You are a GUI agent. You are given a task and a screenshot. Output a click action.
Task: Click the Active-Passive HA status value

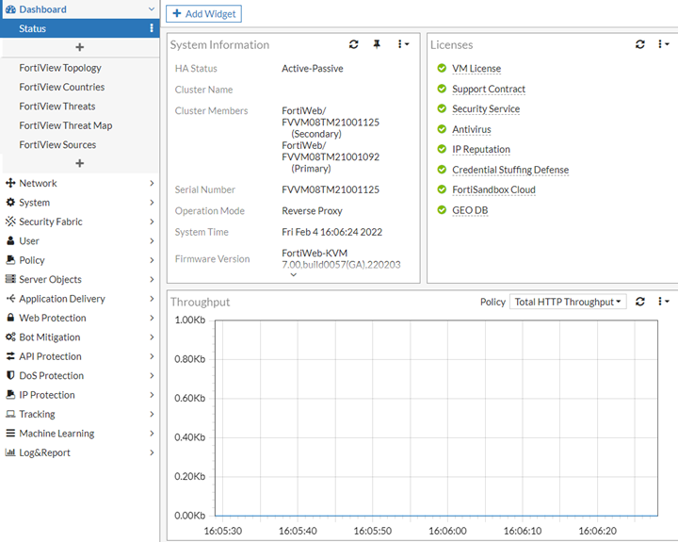point(313,69)
